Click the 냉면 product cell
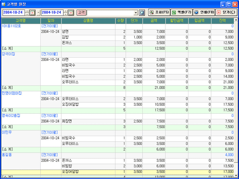The width and height of the screenshot is (239, 179). (x=88, y=32)
